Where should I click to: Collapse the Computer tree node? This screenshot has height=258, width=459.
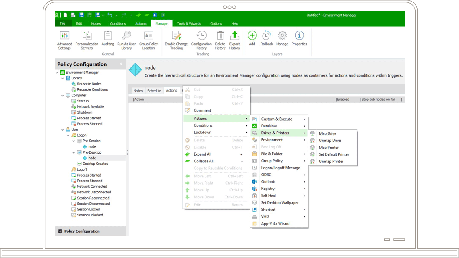[63, 95]
